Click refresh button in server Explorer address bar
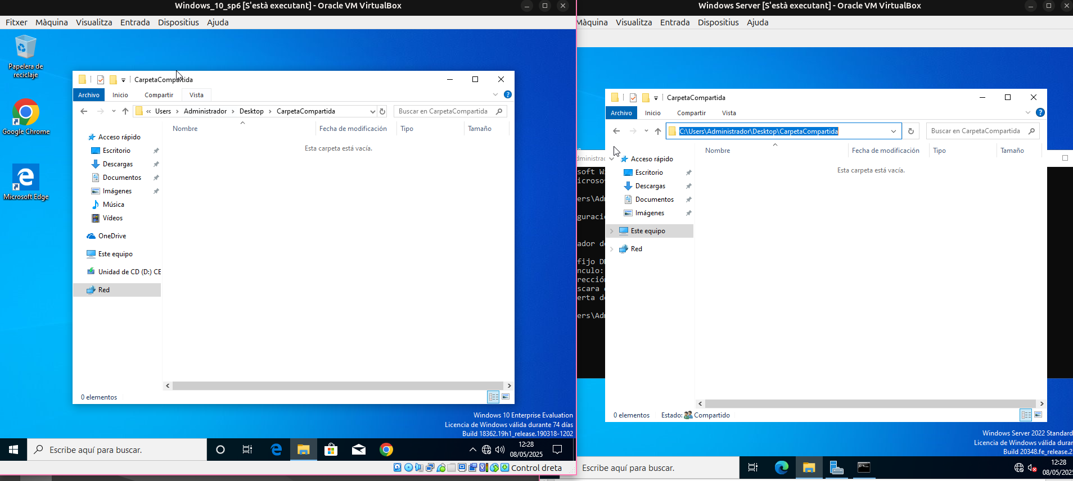This screenshot has height=481, width=1073. pos(911,131)
